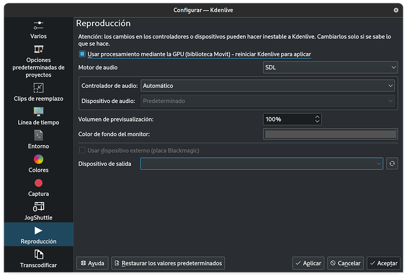Click the Ayuda button
407x276 pixels.
tap(92, 263)
